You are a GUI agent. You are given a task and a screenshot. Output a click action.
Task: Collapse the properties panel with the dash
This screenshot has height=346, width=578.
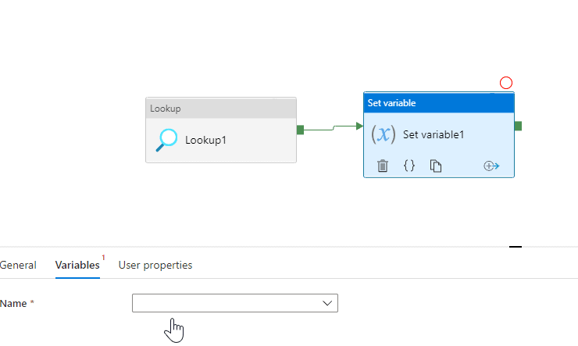click(x=515, y=247)
